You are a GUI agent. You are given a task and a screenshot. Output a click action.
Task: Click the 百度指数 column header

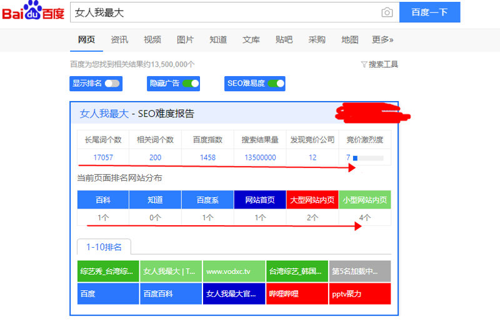tap(207, 140)
